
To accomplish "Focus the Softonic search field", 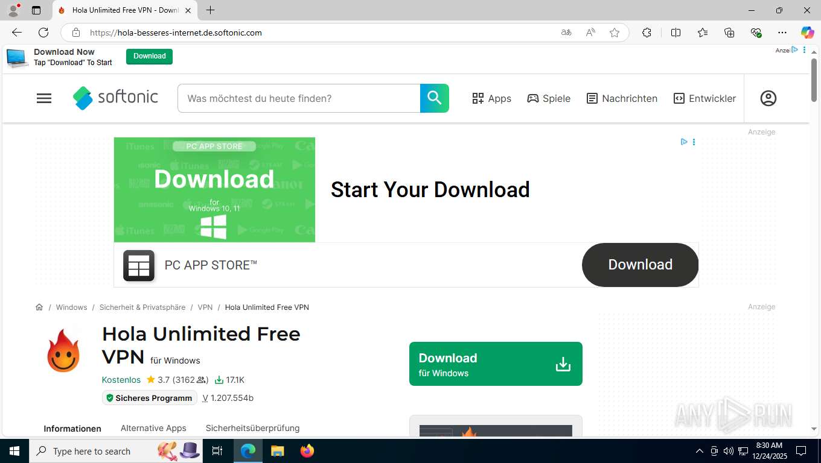I will [299, 98].
